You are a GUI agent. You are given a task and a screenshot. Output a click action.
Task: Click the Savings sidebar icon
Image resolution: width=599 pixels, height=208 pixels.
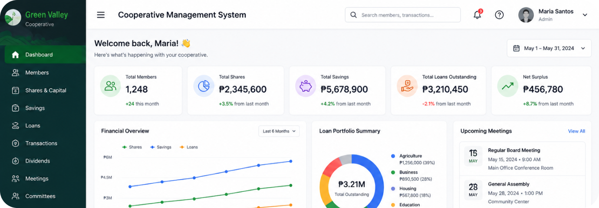click(16, 108)
